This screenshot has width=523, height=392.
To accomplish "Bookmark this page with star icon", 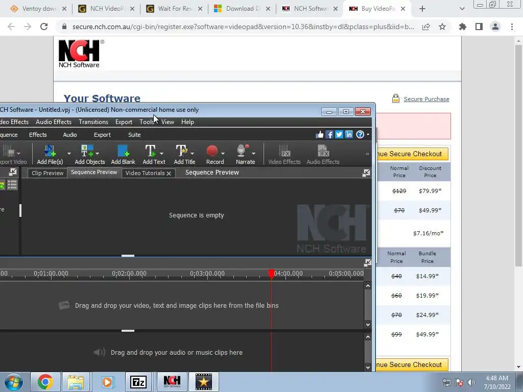I will point(442,27).
